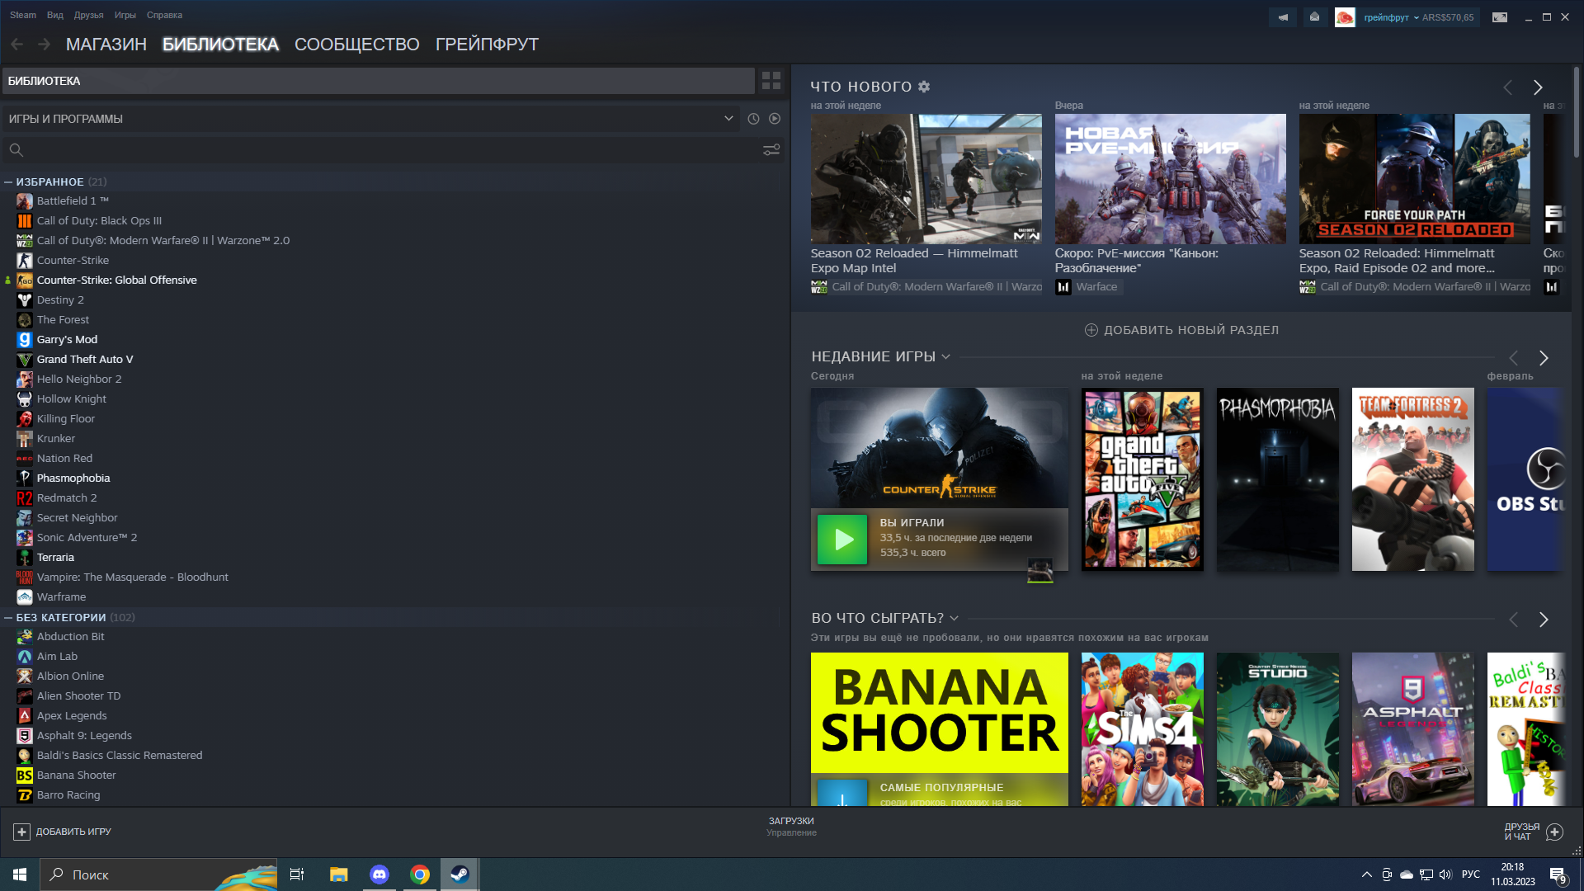This screenshot has width=1584, height=891.
Task: Click the Windows search box Поиск
Action: pyautogui.click(x=158, y=874)
